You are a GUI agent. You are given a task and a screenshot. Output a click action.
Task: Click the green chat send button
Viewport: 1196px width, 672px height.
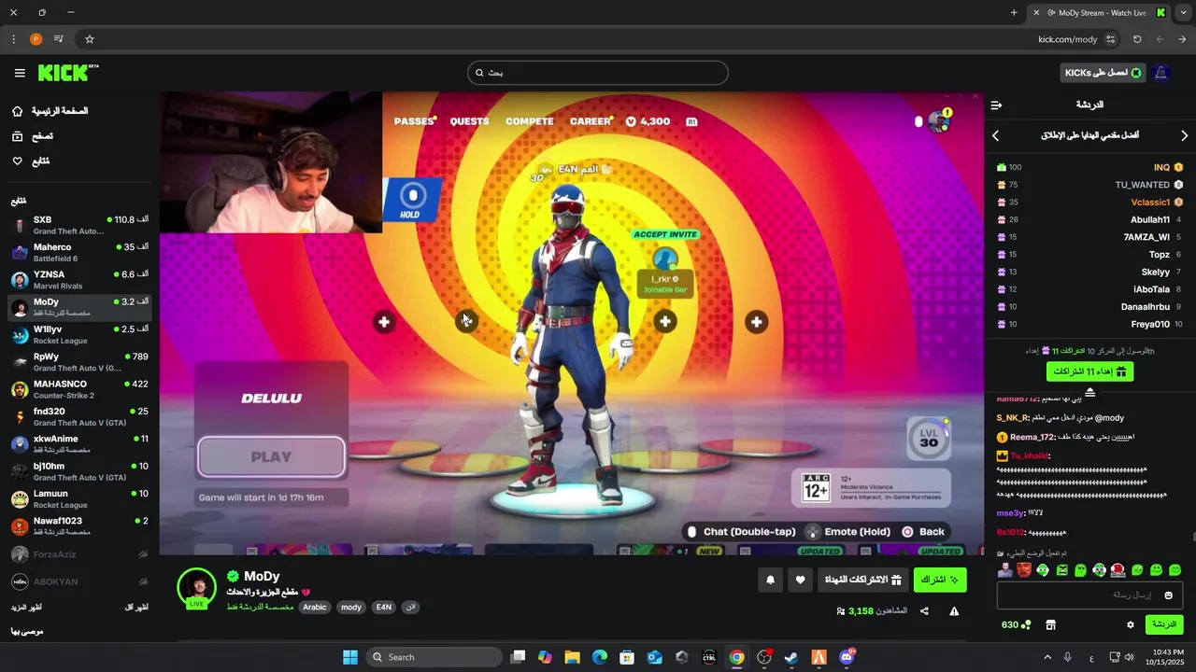click(x=1164, y=624)
